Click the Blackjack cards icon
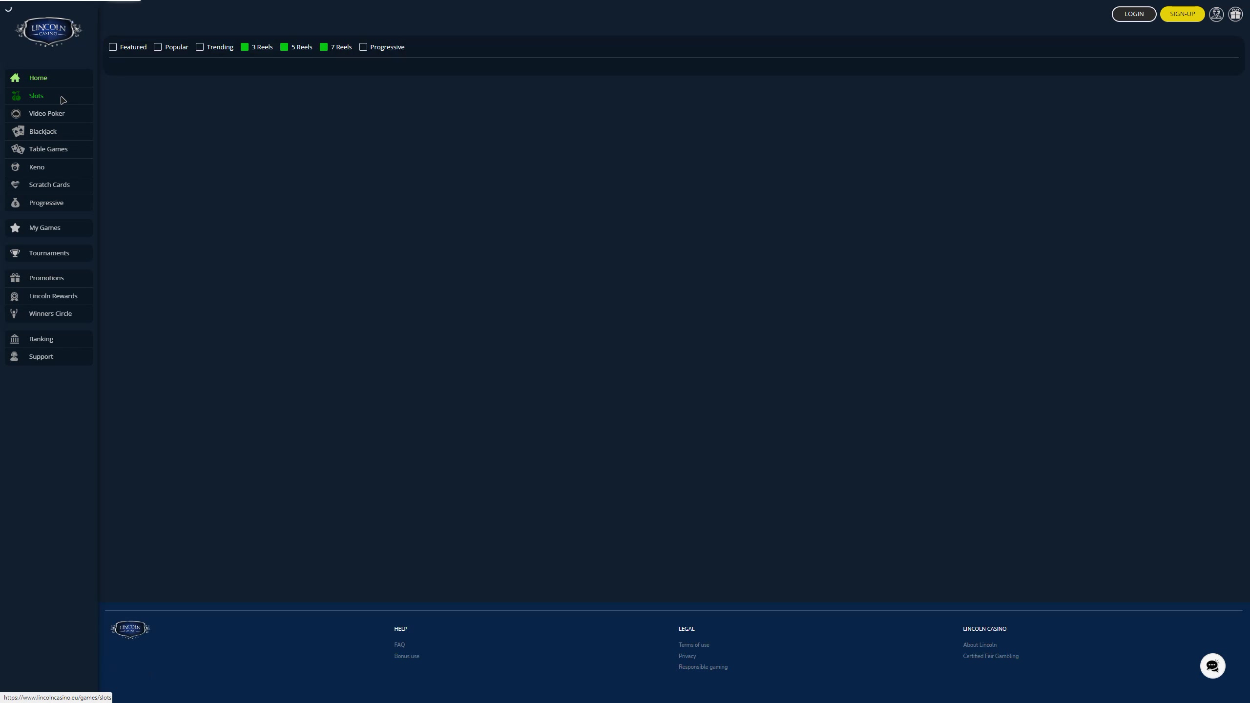The image size is (1250, 703). (x=18, y=131)
